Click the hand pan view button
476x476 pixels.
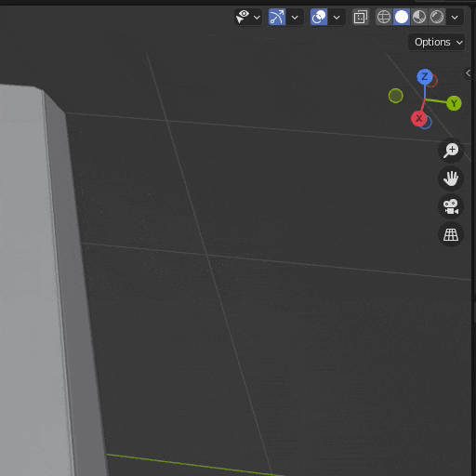click(451, 178)
